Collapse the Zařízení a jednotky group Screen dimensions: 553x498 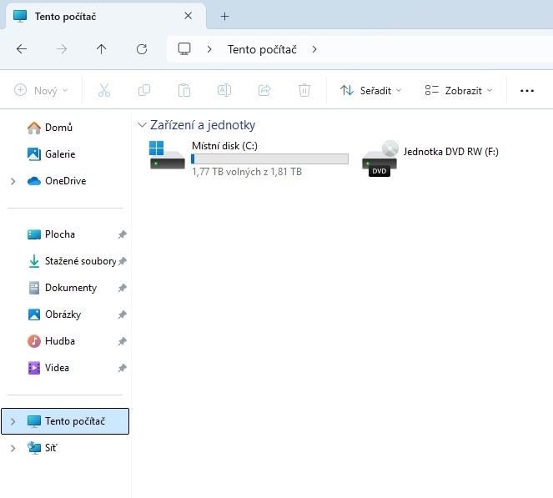(141, 125)
